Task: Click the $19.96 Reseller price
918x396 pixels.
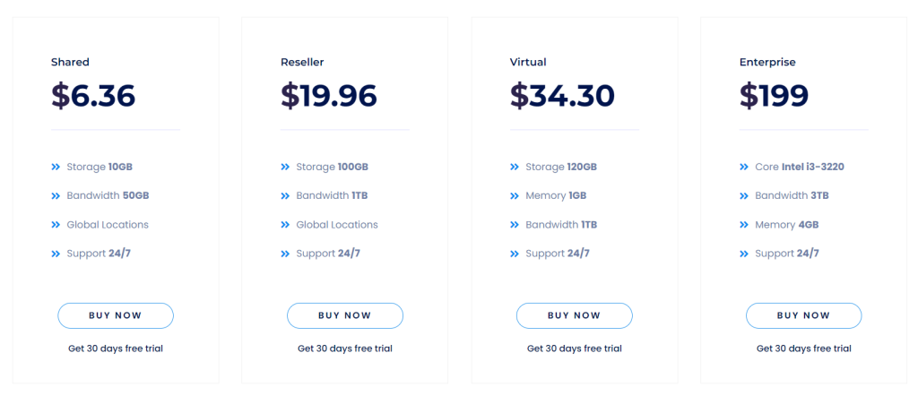Action: [x=329, y=95]
